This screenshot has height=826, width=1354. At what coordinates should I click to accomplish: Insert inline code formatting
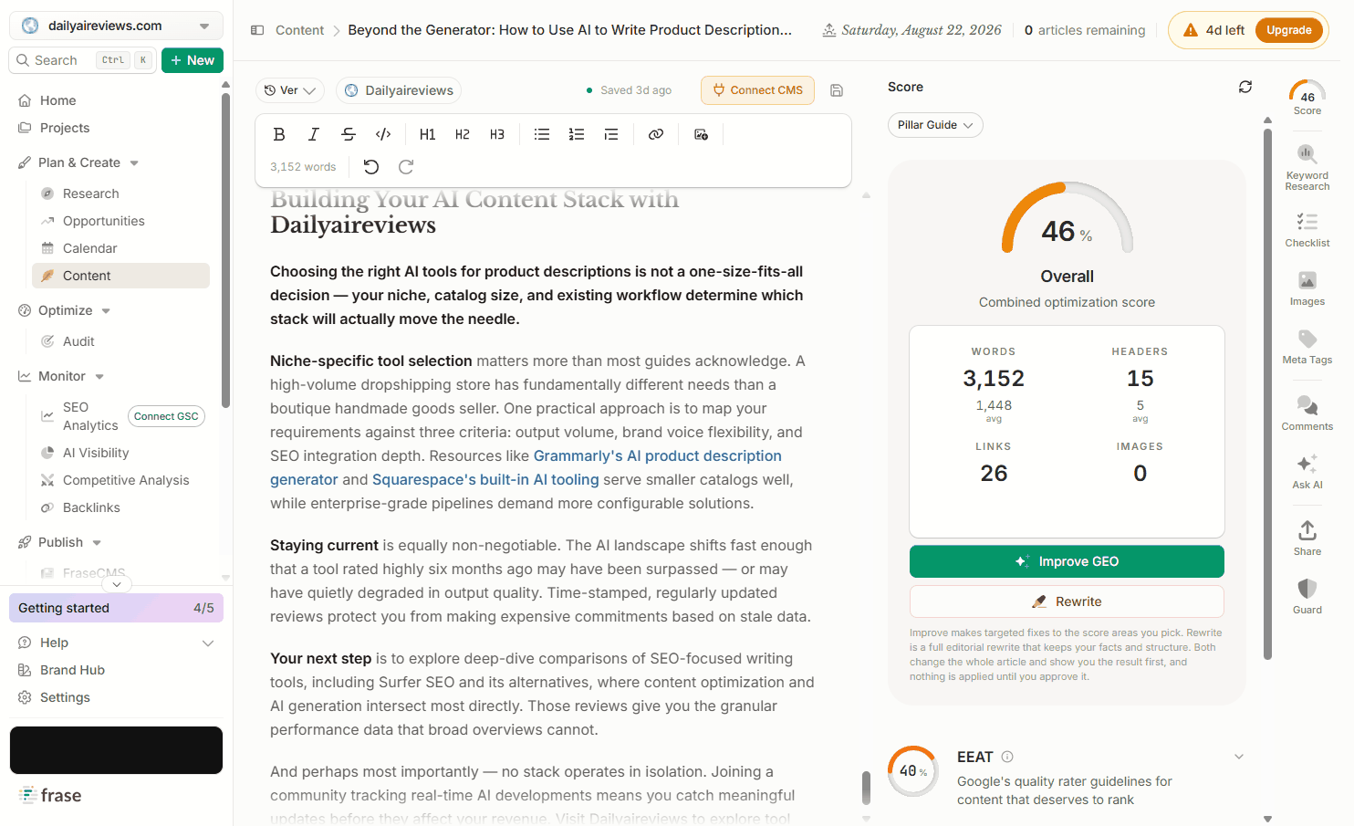pos(383,134)
